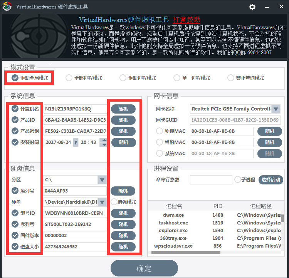Edit the 磁盘大小 value field
Image resolution: width=289 pixels, height=278 pixels.
pos(75,247)
